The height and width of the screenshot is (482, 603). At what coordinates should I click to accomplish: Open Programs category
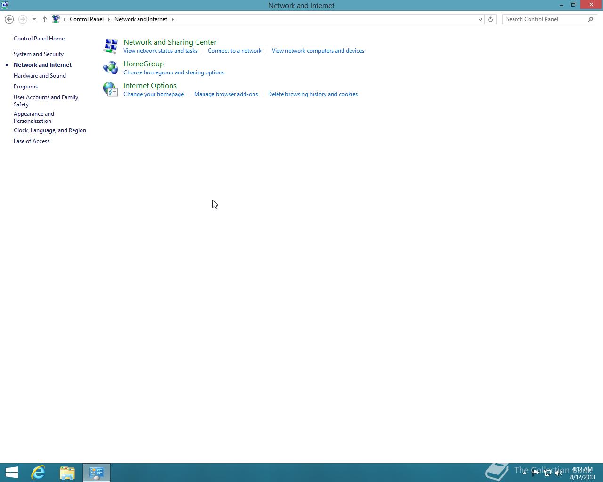point(25,87)
